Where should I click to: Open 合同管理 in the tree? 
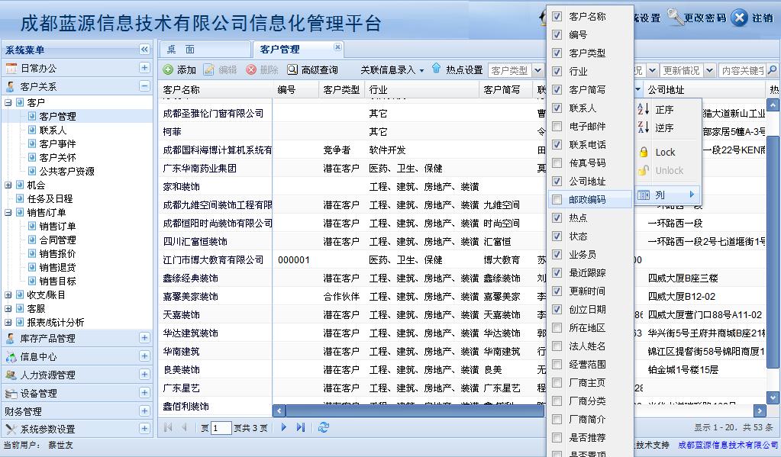58,240
